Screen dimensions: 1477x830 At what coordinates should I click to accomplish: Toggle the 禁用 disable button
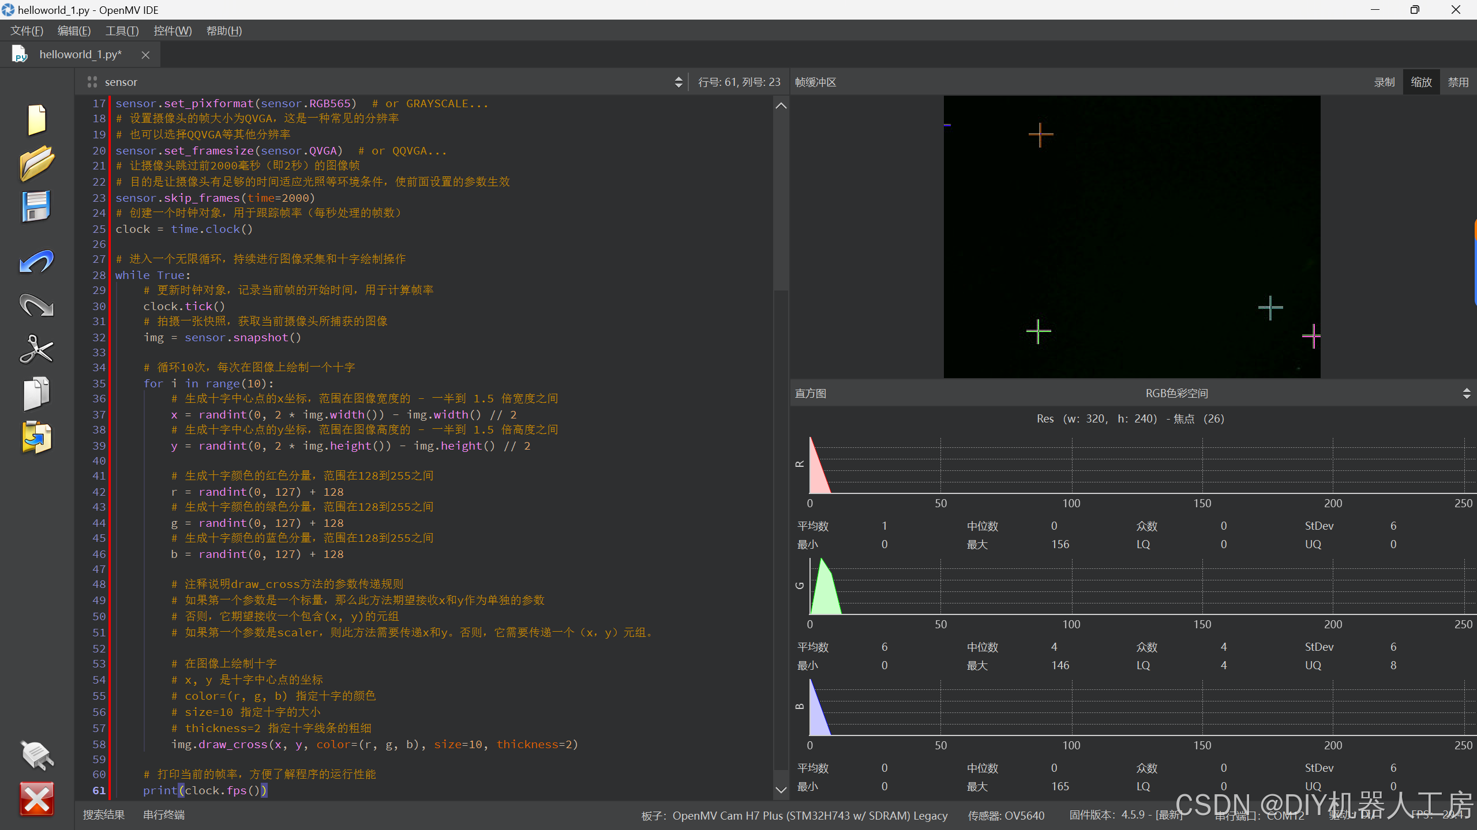tap(1458, 82)
